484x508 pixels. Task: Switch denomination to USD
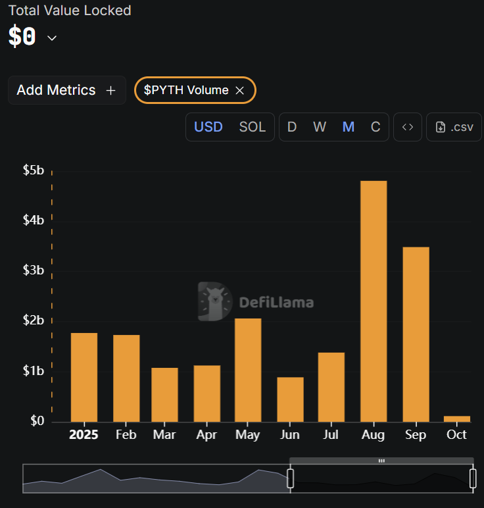click(208, 127)
